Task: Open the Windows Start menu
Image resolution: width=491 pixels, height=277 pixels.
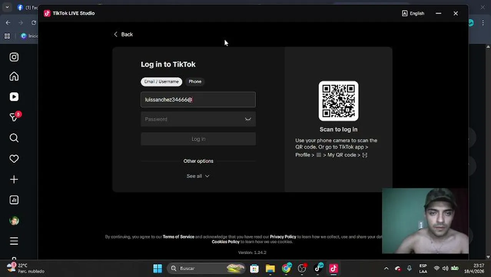Action: pos(158,269)
